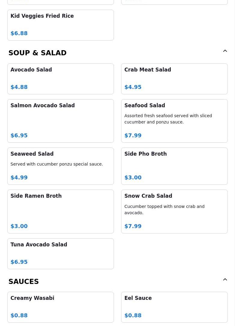
Task: Click the Tuna Avocado Salad $6.95 price
Action: pos(19,262)
